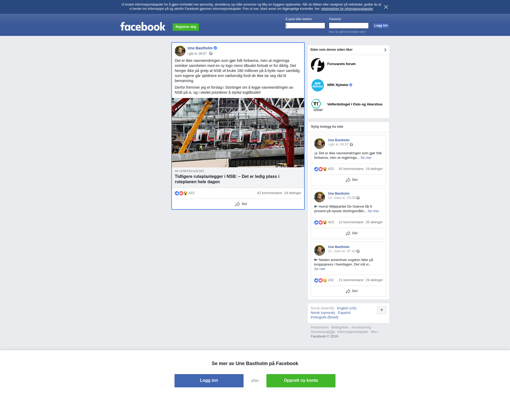This screenshot has height=398, width=510.
Task: Open 26 delinger on 13. mars post
Action: [x=374, y=222]
